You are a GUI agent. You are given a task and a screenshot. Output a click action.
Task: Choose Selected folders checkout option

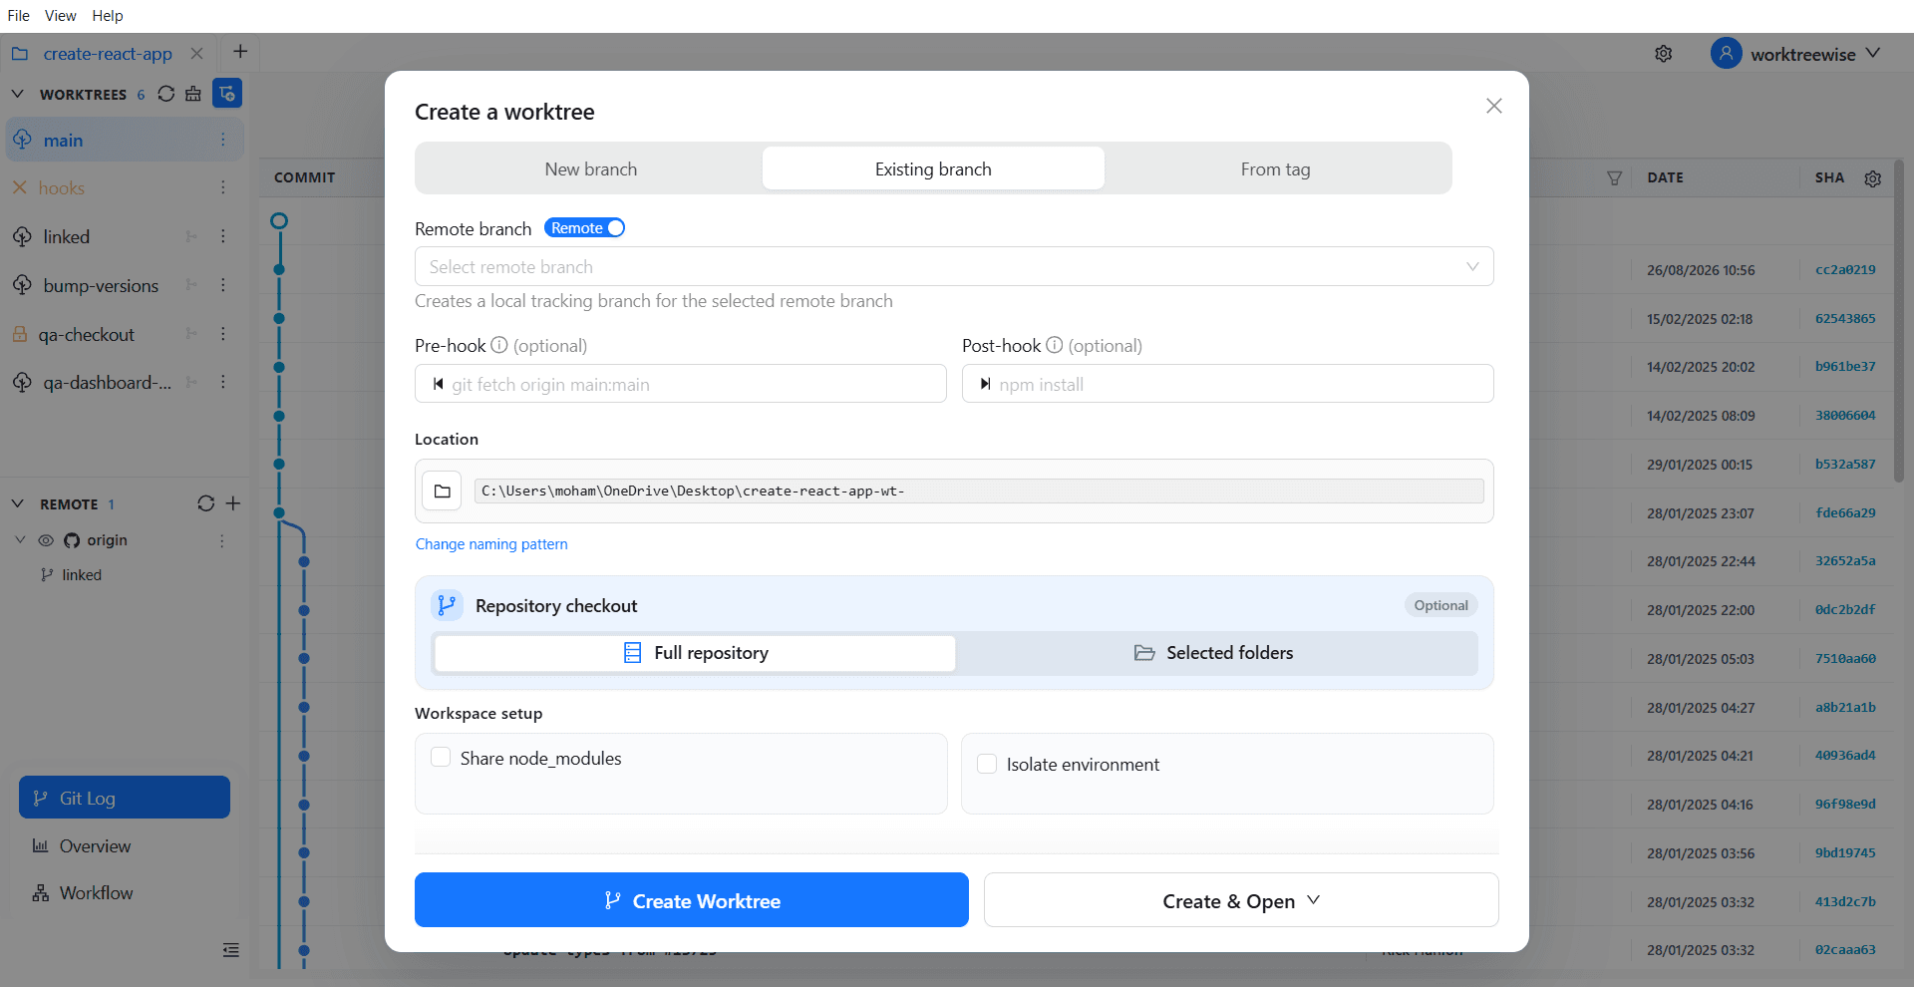pos(1214,653)
